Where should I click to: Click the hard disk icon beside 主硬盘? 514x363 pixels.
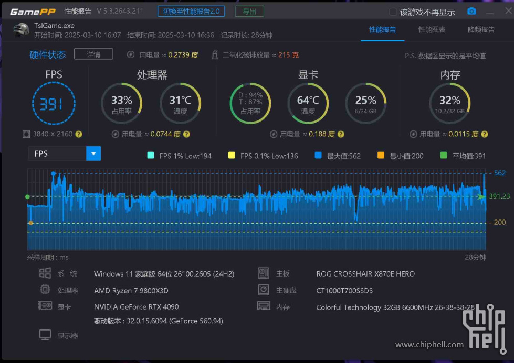tap(264, 290)
